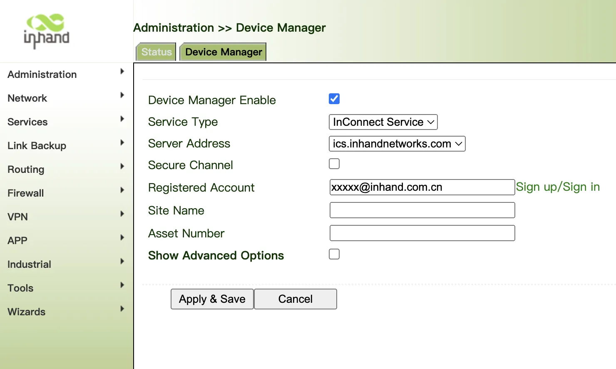Open the Wizards sidebar menu
Screen dimensions: 616x369
click(66, 312)
